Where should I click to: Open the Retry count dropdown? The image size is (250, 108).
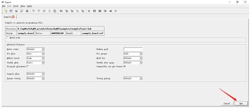[35, 49]
